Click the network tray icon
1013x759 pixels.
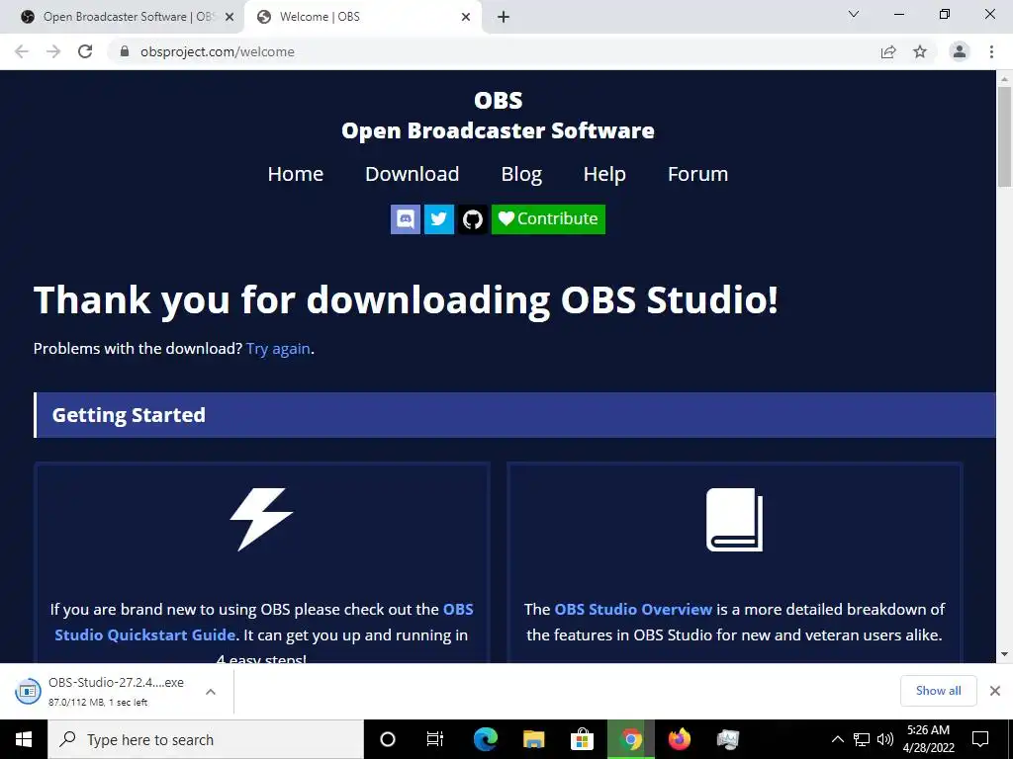[862, 739]
